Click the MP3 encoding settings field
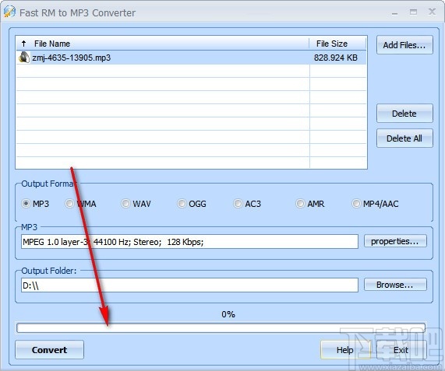Image resolution: width=445 pixels, height=371 pixels. point(189,242)
